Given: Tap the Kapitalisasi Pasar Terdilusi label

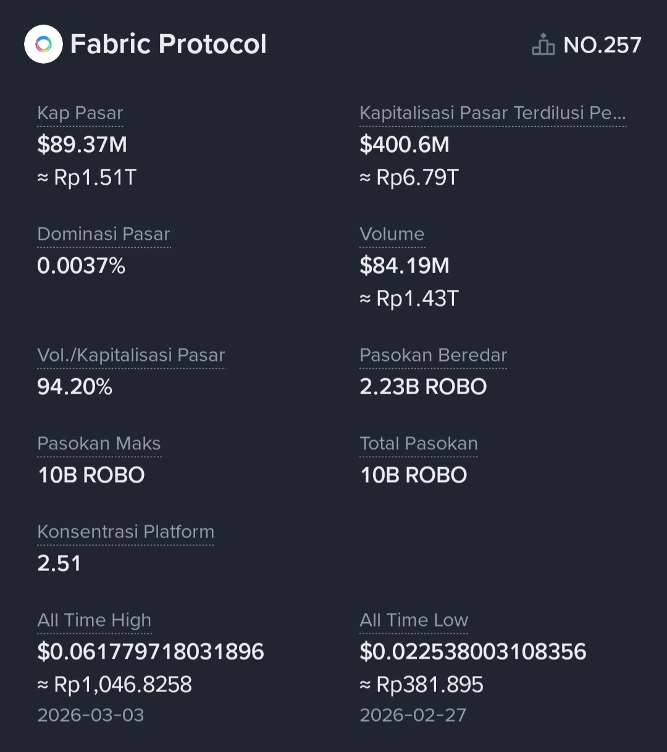Looking at the screenshot, I should 492,113.
